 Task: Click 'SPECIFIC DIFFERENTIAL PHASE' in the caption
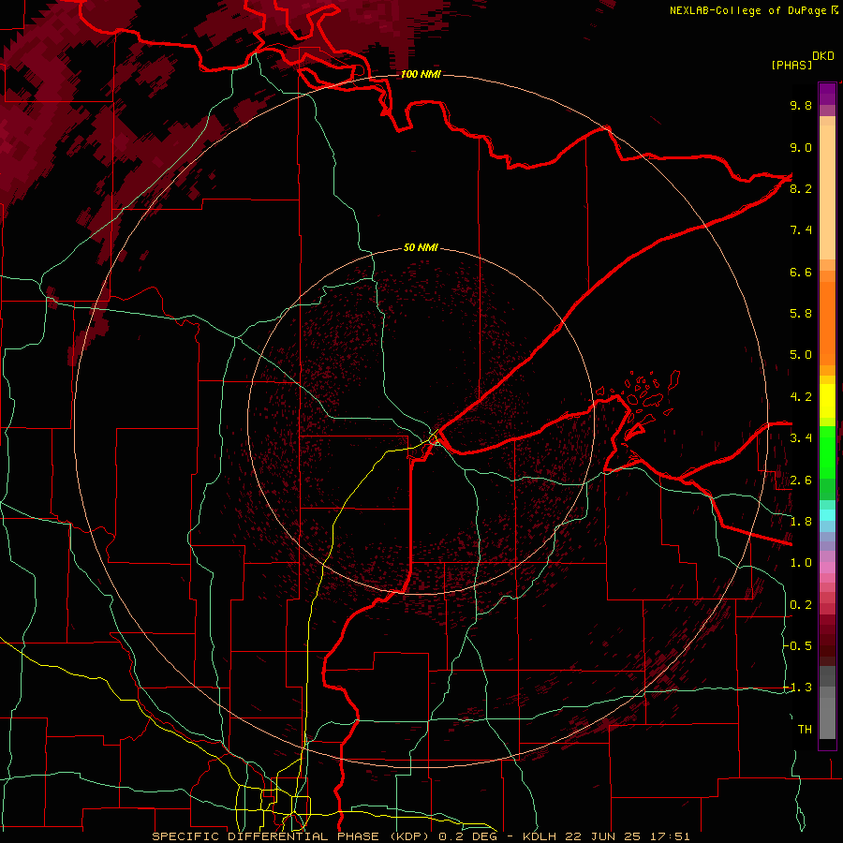(264, 836)
